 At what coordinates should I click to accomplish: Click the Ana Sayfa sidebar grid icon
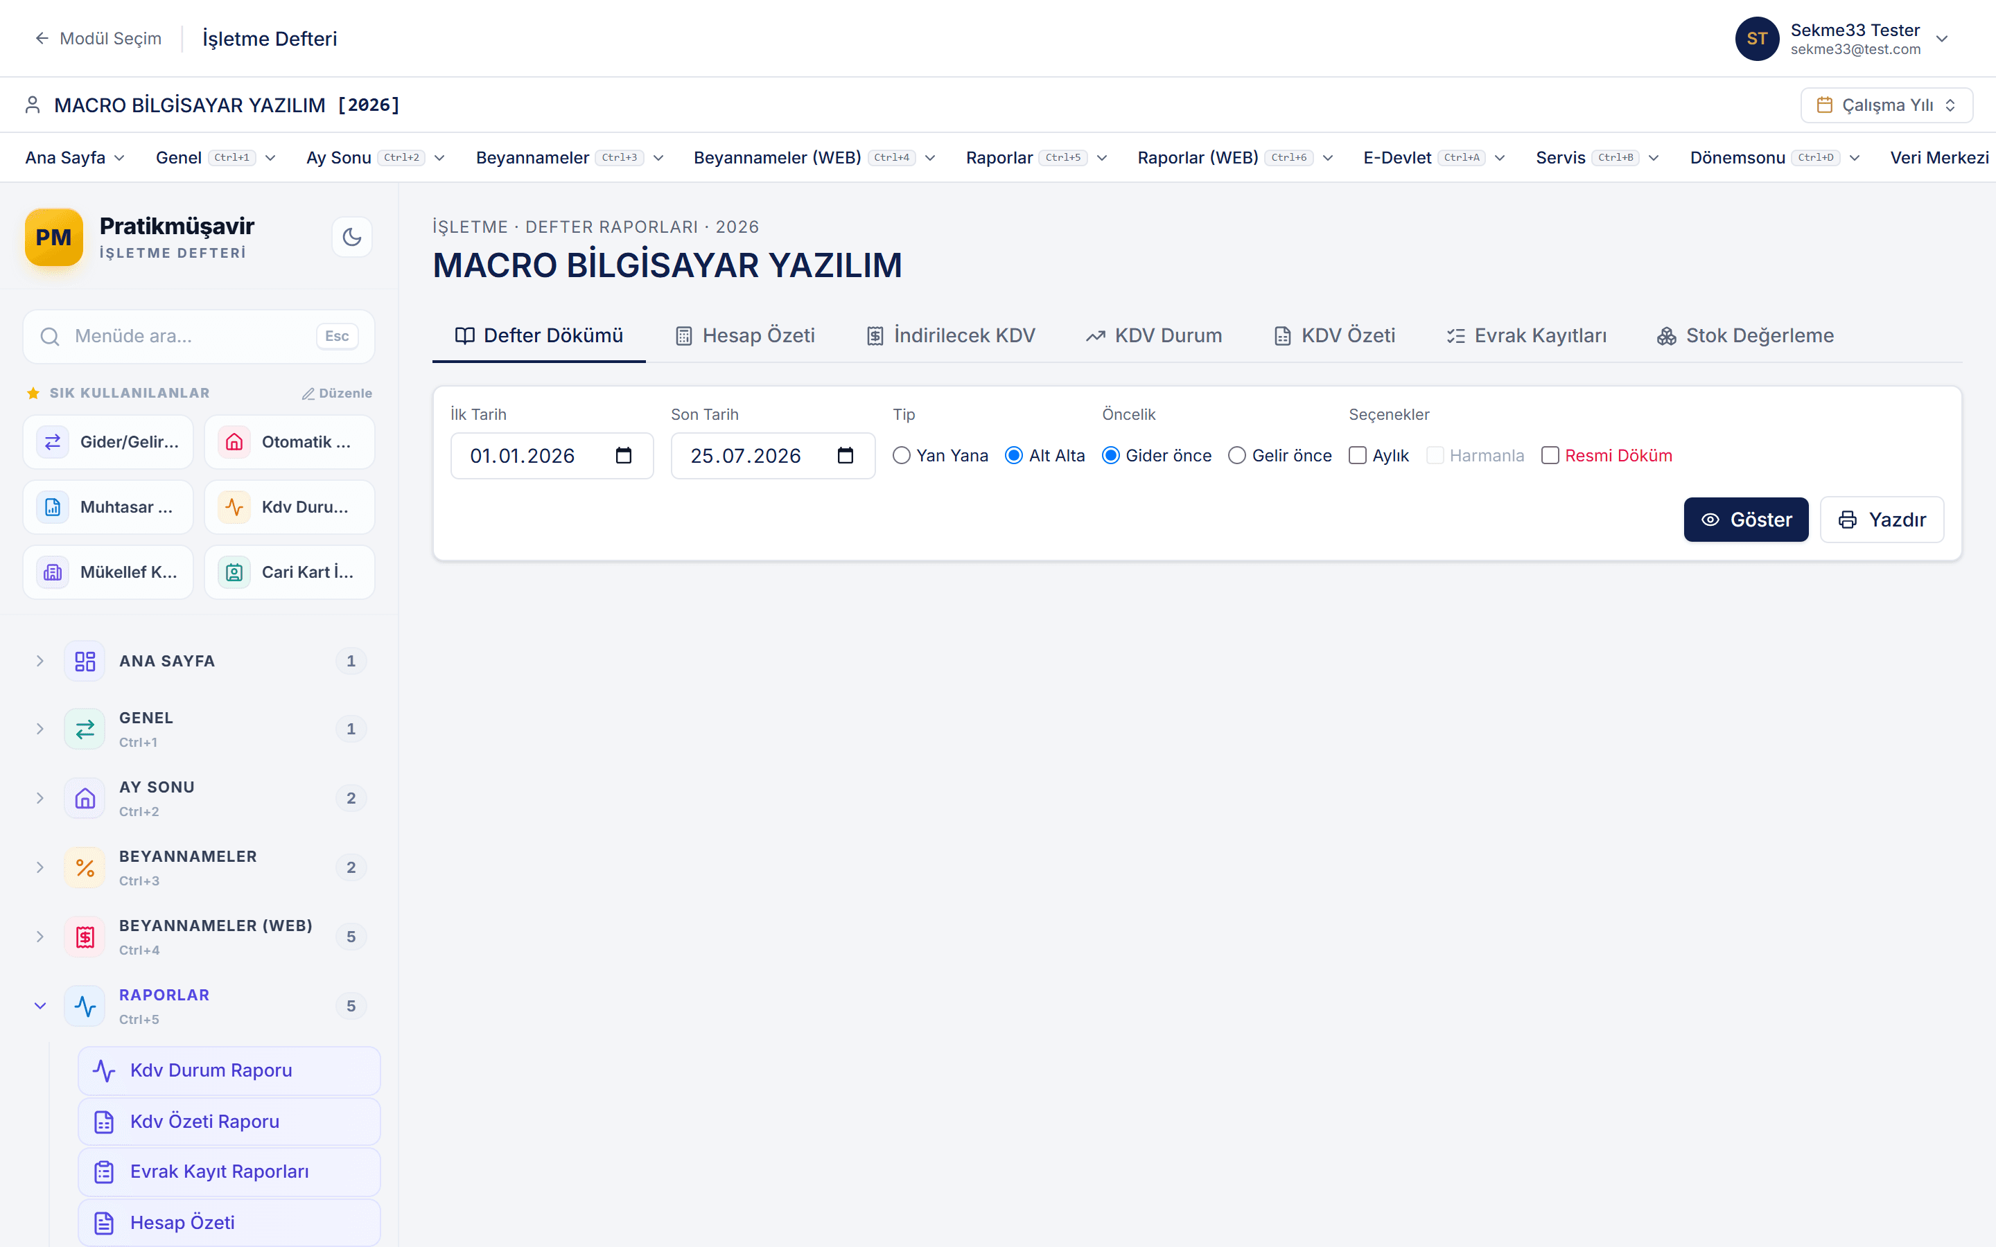(85, 662)
